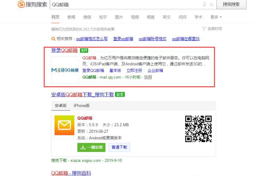Screen dimensions: 253x176
Task: Switch to the 视频 tab
Action: coord(135,17)
